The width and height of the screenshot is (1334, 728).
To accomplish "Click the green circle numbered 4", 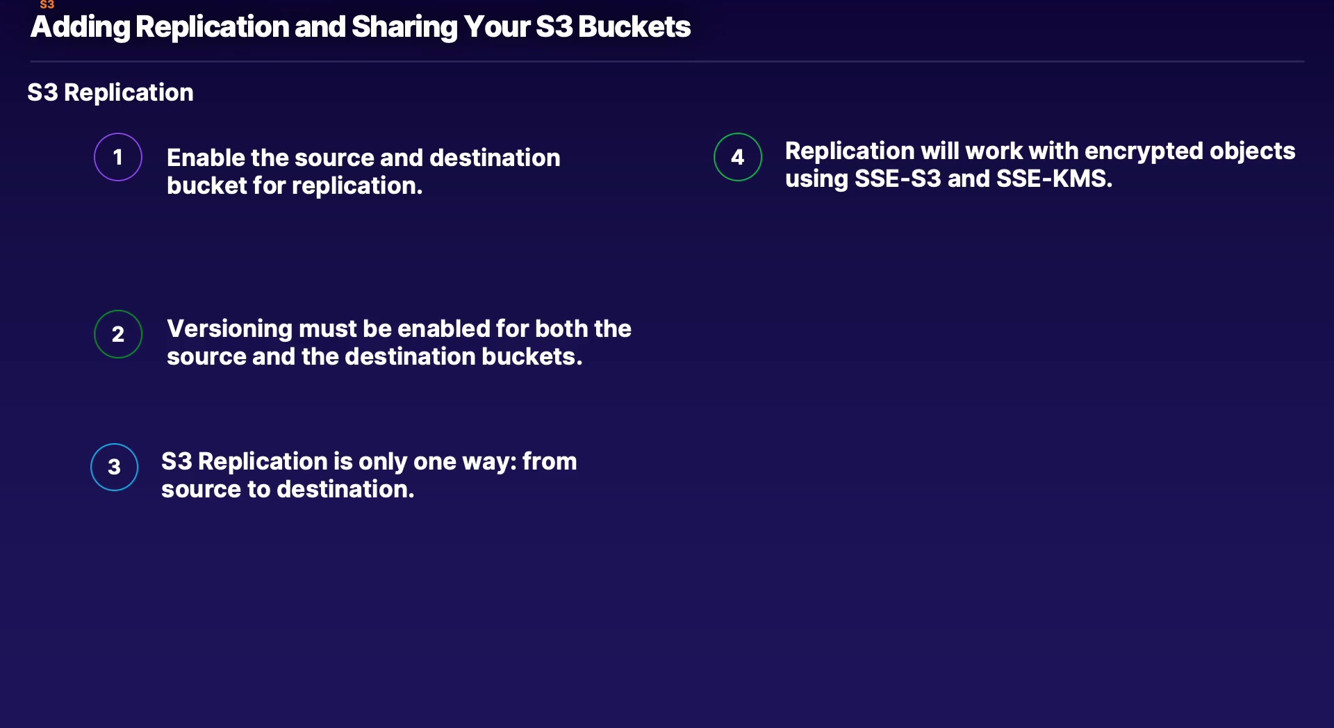I will coord(738,157).
